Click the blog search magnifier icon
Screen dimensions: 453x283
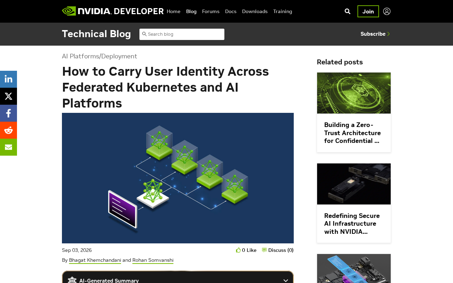coord(144,34)
